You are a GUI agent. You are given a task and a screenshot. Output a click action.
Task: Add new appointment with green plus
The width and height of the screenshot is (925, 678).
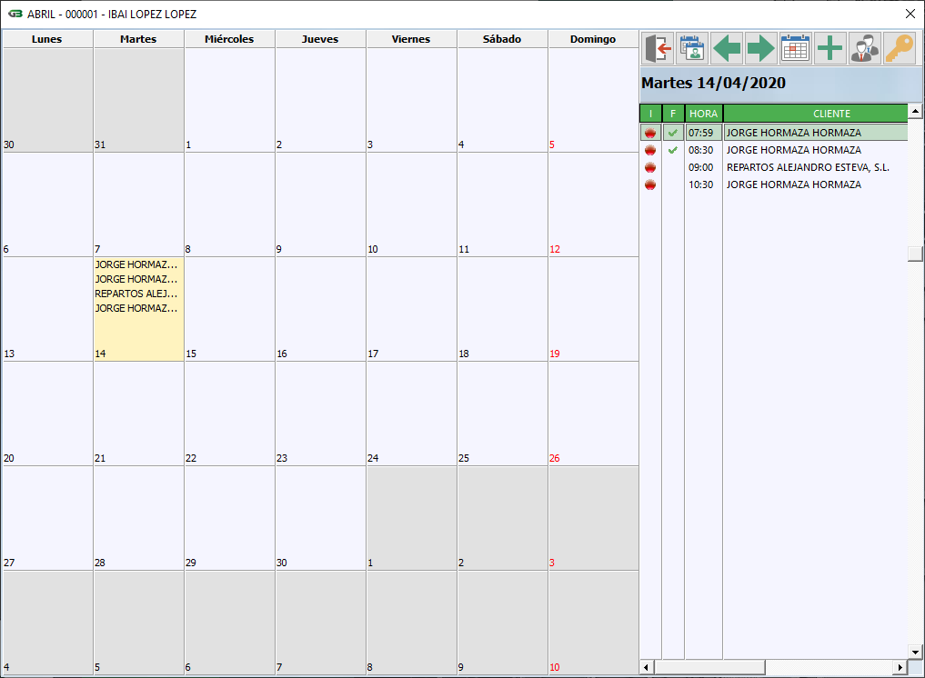coord(829,48)
